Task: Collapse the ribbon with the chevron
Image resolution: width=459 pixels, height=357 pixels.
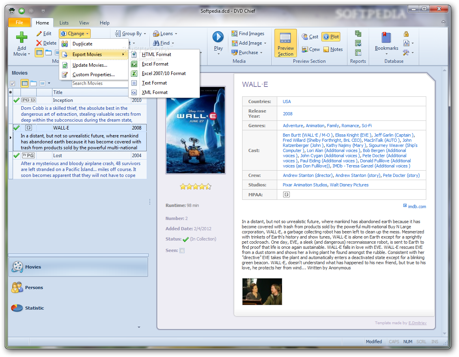Action: 444,22
